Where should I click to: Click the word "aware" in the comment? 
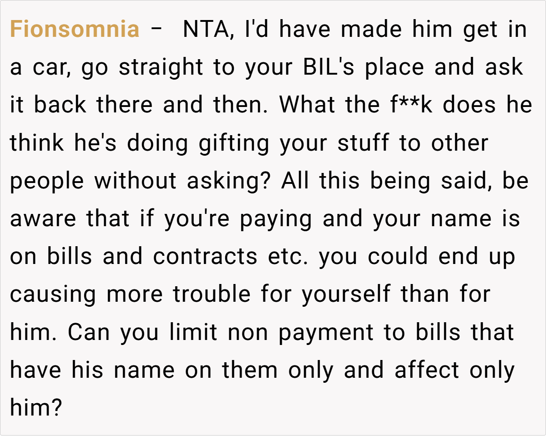pyautogui.click(x=44, y=219)
